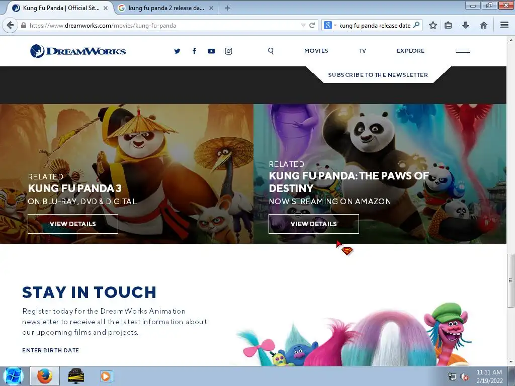
Task: Open the hamburger menu on DreamWorks header
Action: coord(463,51)
